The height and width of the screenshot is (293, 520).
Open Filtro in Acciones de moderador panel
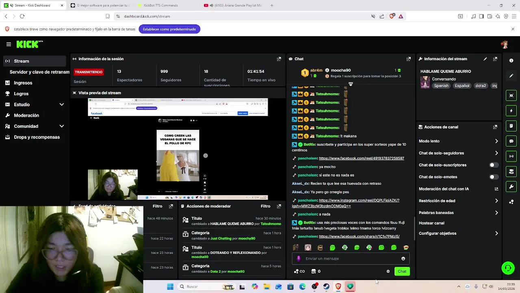click(265, 206)
